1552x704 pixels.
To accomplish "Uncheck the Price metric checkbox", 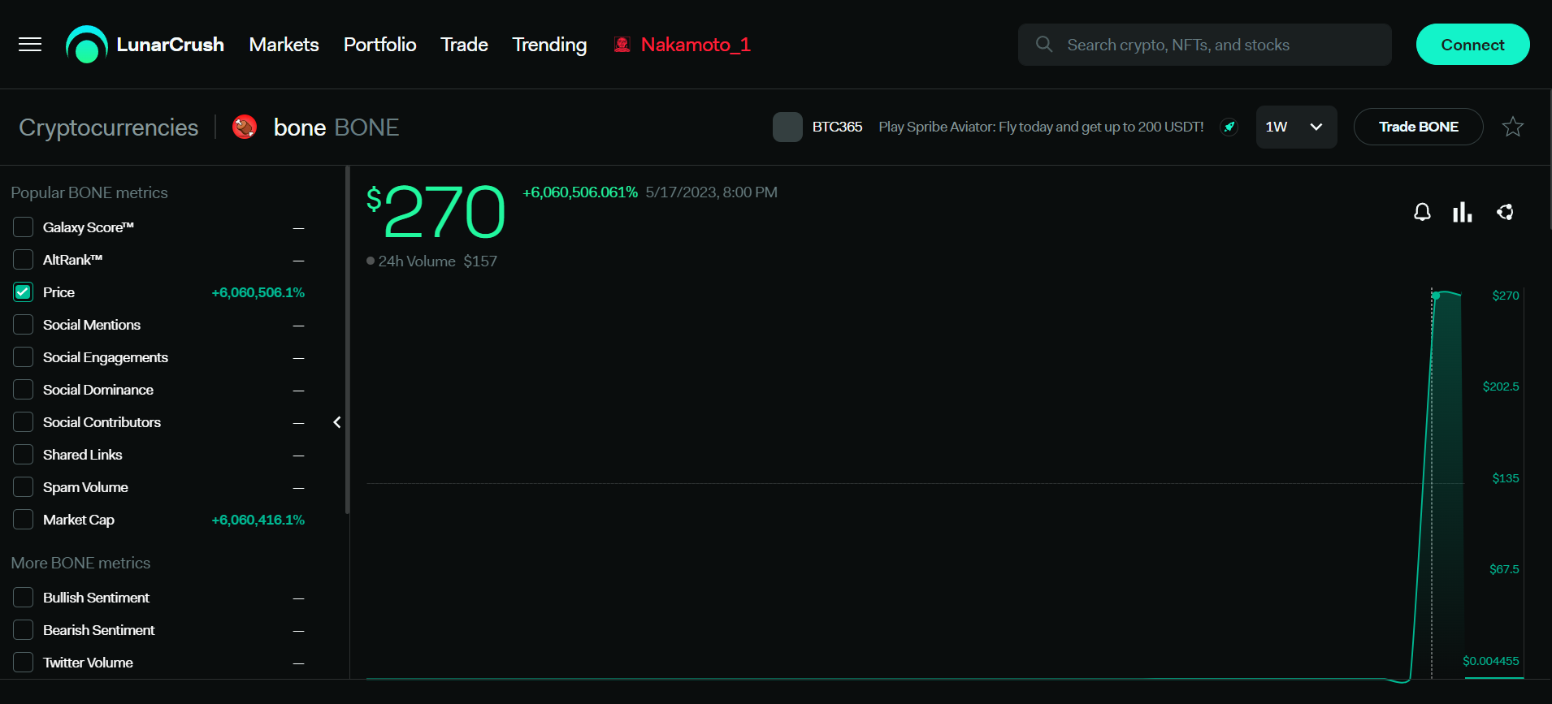I will pyautogui.click(x=24, y=292).
